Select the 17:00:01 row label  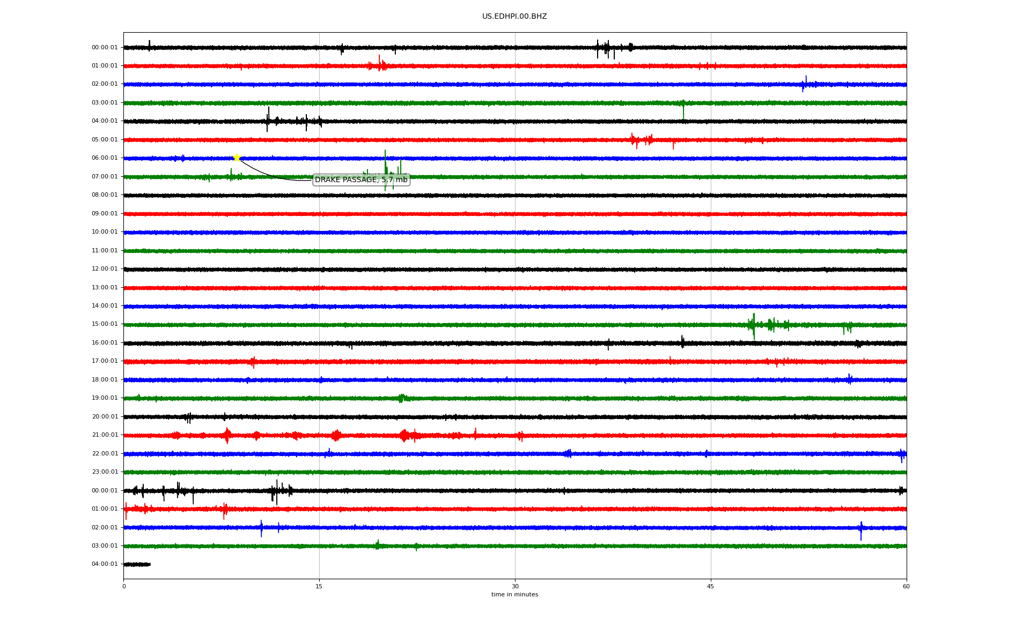(105, 361)
